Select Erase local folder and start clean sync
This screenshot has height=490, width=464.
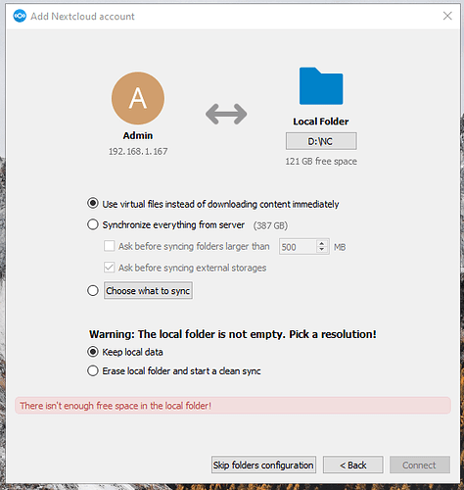tap(93, 370)
